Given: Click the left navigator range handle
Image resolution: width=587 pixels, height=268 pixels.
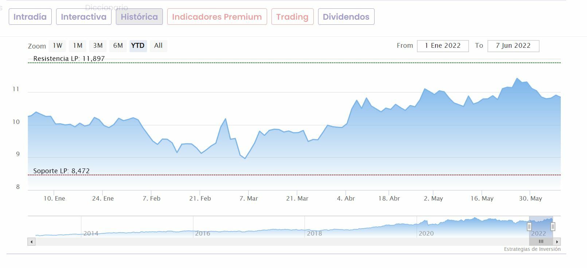Looking at the screenshot, I should (529, 227).
